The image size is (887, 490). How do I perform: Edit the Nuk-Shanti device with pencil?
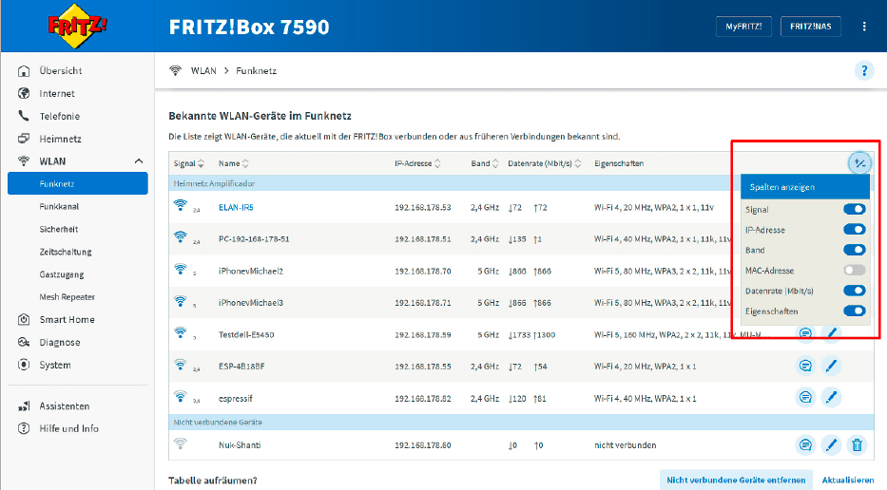(x=831, y=445)
